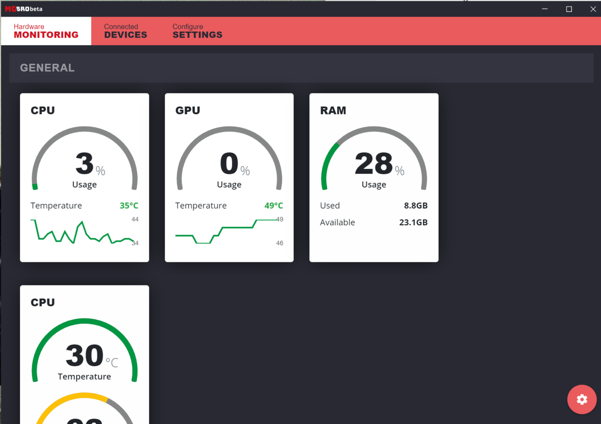Click the 44 max label on CPU graph
This screenshot has height=424, width=601.
coord(135,219)
